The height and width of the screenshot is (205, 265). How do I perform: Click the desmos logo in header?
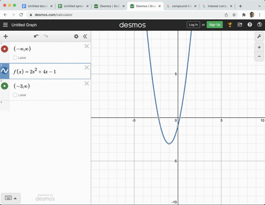coord(132,25)
